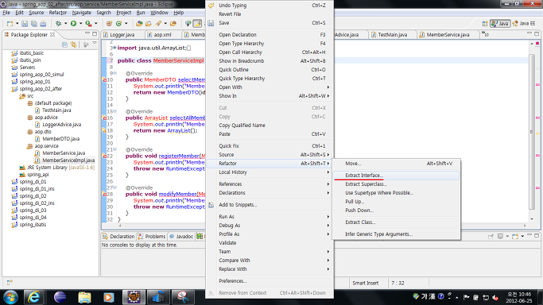Toggle fold for the import block at line 3
This screenshot has height=305, width=543.
pyautogui.click(x=114, y=48)
